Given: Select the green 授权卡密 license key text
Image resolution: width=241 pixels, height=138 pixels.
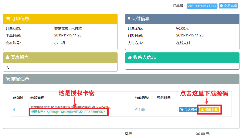Looking at the screenshot, I should point(69,112).
